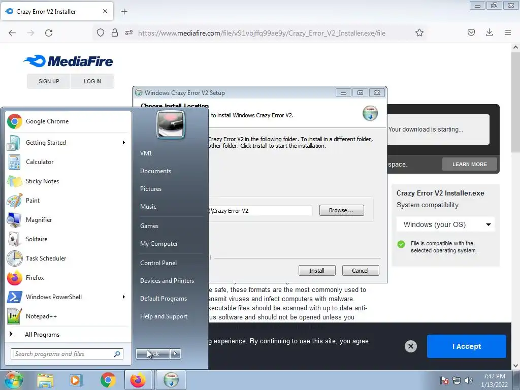Open Help and Support
This screenshot has width=520, height=390.
(164, 316)
